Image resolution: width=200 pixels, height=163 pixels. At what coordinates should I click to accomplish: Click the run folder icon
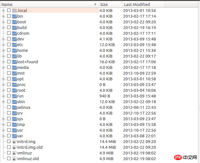click(x=15, y=96)
